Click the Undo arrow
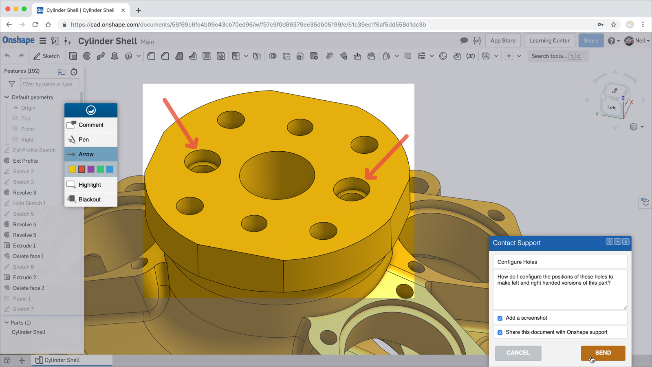The image size is (652, 367). point(7,55)
